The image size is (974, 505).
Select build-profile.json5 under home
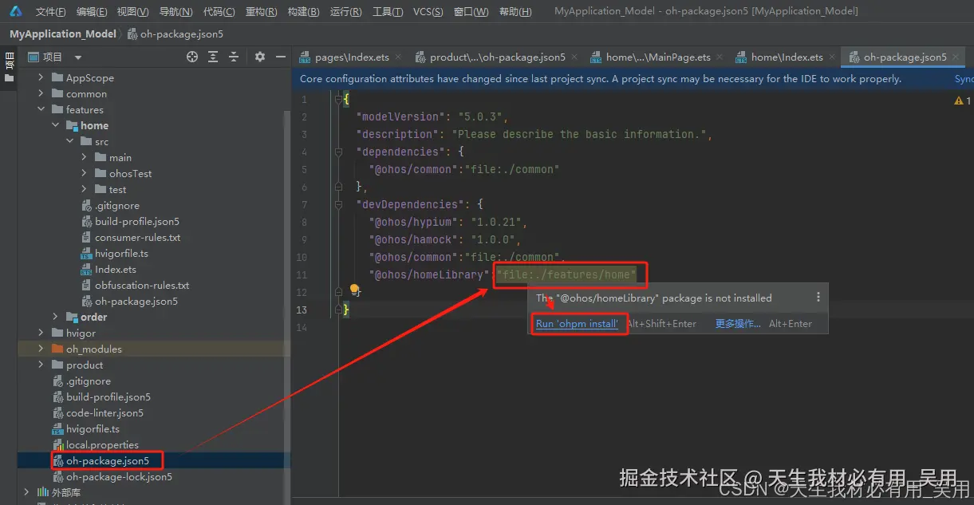(x=136, y=222)
